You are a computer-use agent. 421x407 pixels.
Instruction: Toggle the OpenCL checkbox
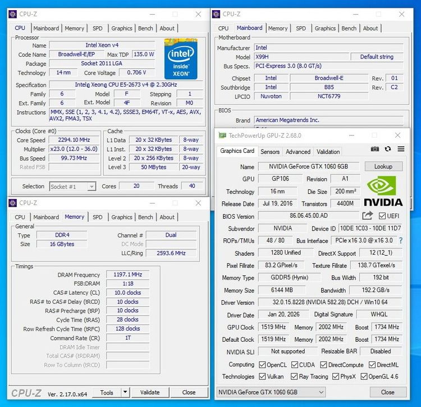262,365
